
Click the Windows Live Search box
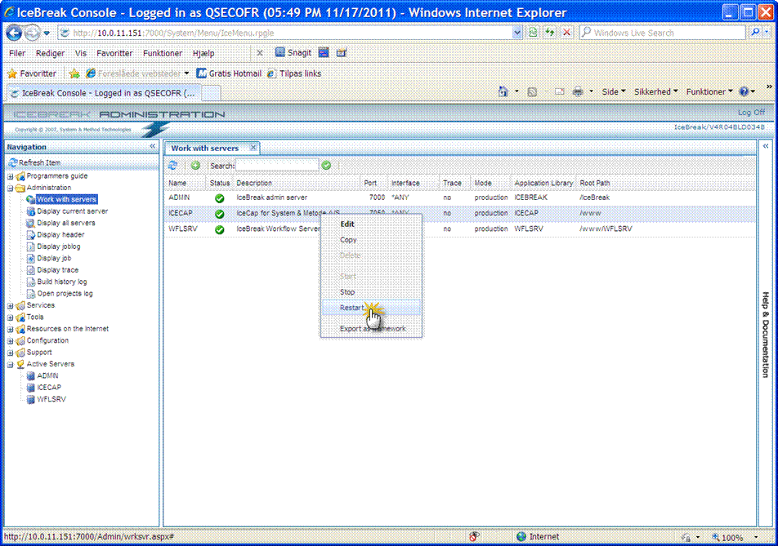[x=663, y=33]
